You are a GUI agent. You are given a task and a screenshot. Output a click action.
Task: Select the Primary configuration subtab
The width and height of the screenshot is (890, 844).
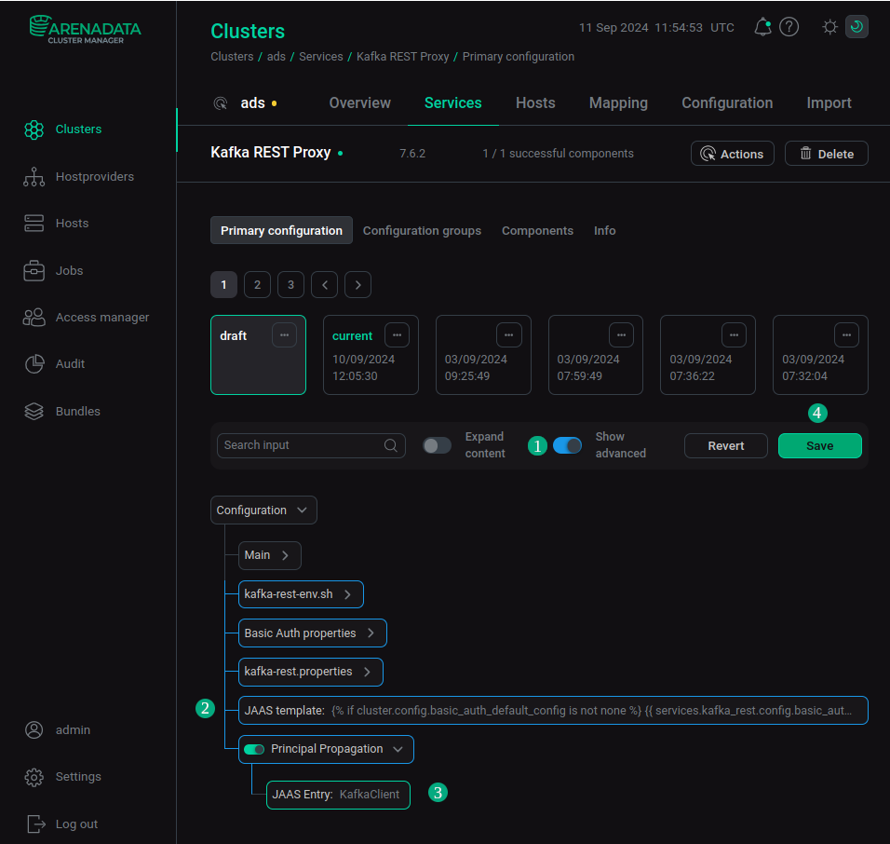tap(281, 230)
